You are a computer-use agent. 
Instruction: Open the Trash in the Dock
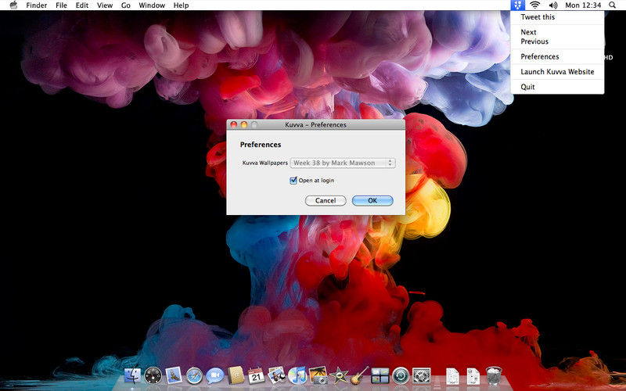coord(494,375)
